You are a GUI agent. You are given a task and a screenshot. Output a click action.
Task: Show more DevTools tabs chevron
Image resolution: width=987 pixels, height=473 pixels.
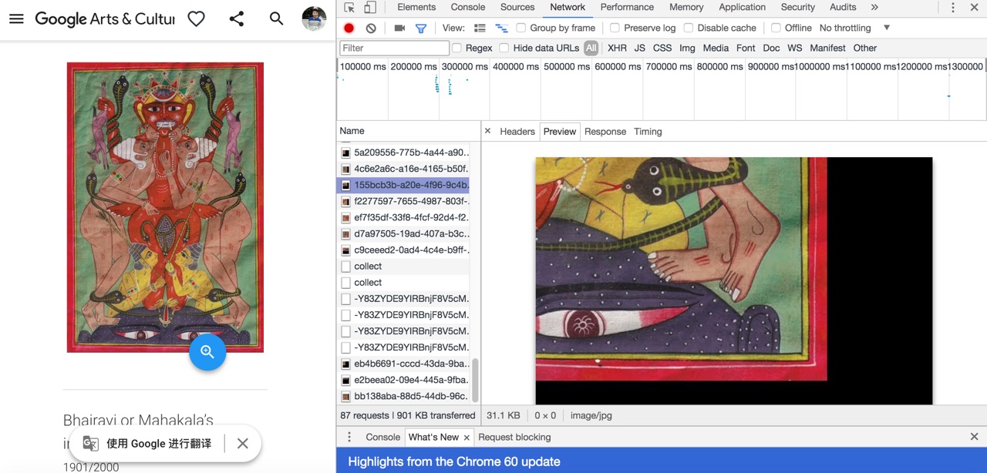tap(874, 7)
